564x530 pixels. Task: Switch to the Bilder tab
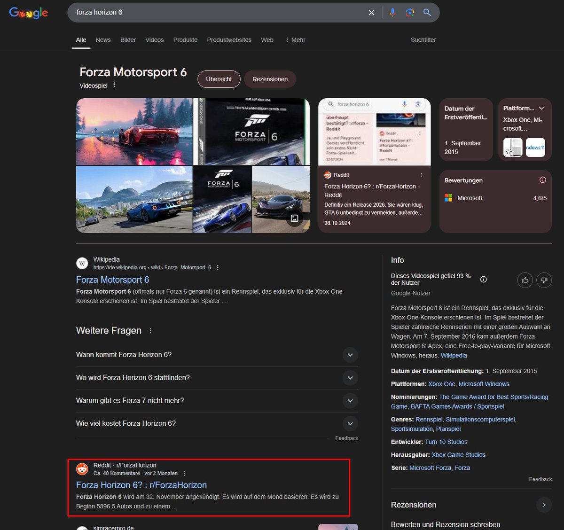(x=128, y=40)
